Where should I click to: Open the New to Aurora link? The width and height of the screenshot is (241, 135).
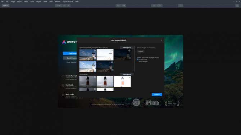(71, 76)
